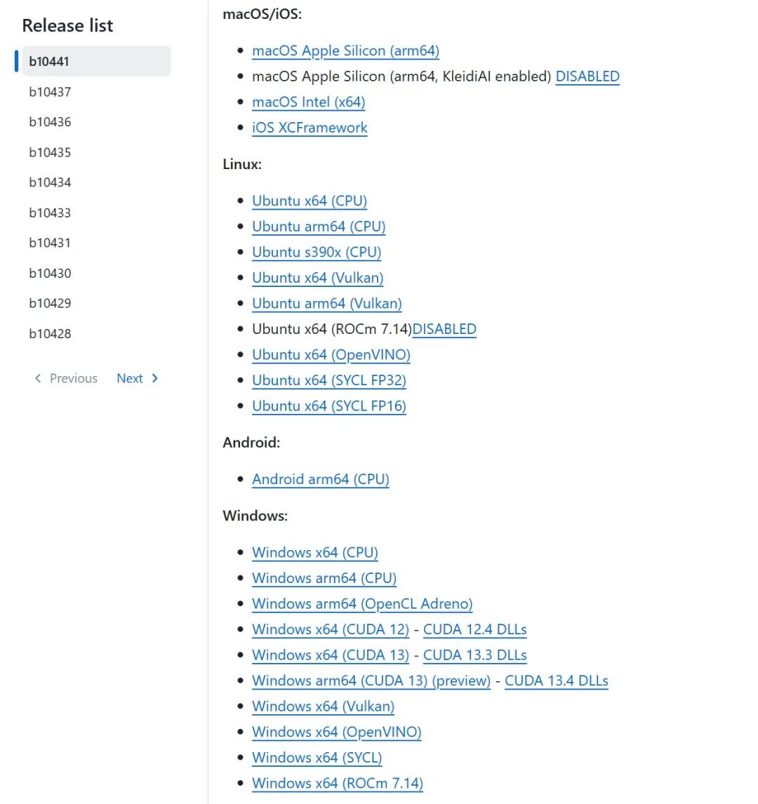Download the CUDA 13.4 DLLs
This screenshot has height=804, width=758.
[x=557, y=681]
